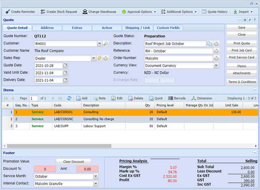Viewport: 260px width, 190px height.
Task: Collapse the Items section
Action: tap(255, 90)
